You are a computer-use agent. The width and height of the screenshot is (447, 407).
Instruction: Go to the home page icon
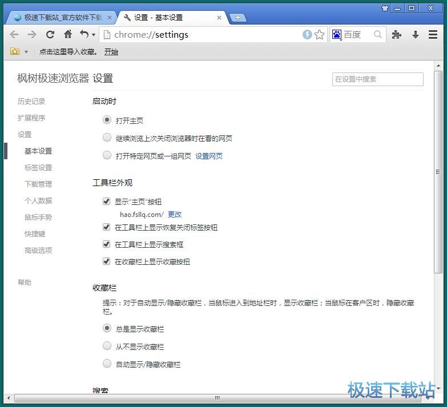coord(68,35)
